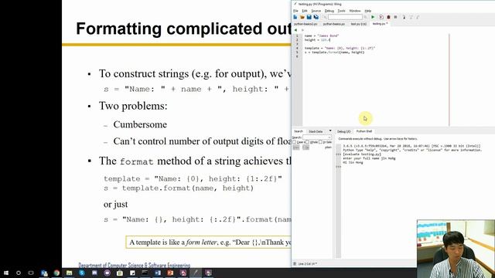Click the Pause debug icon in toolbar
The width and height of the screenshot is (495, 278).
click(395, 17)
